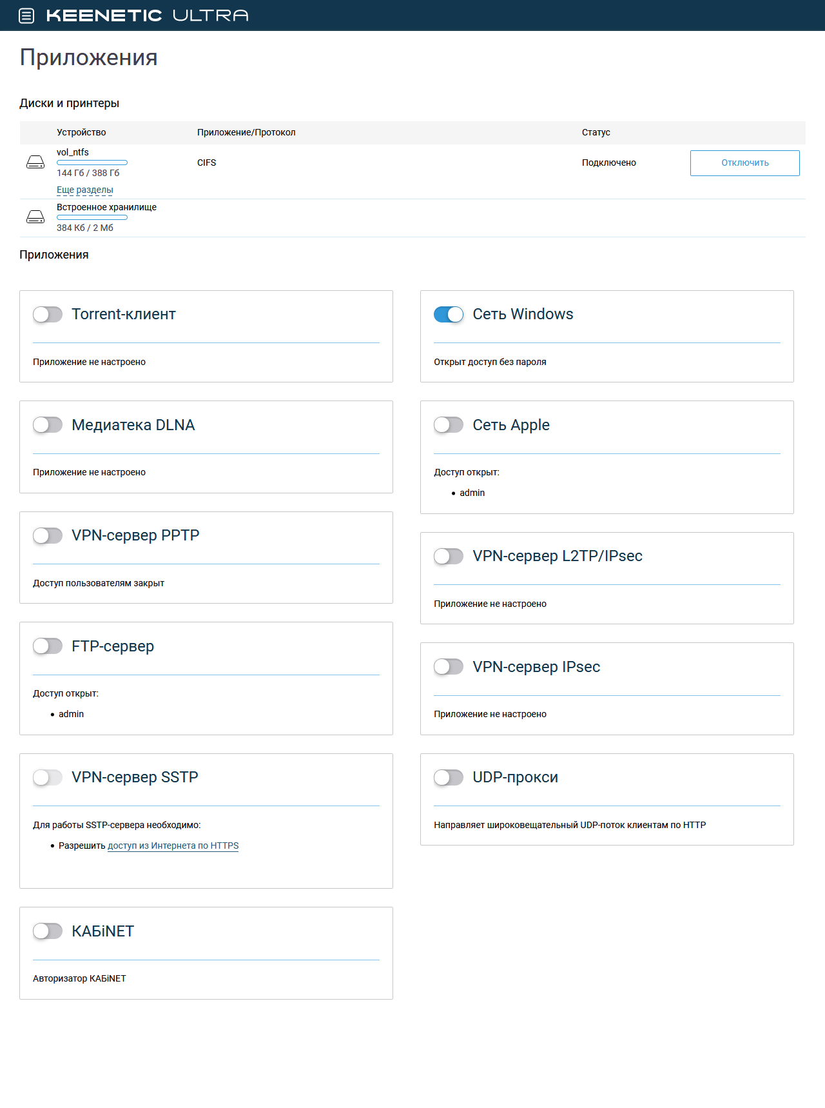Screen dimensions: 825x1108
Task: Disable the Сеть Windows toggle
Action: coord(449,315)
